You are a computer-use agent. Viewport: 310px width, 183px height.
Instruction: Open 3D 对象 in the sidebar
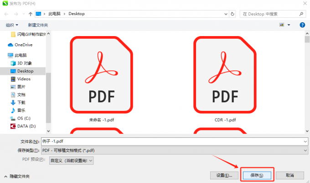pos(21,63)
